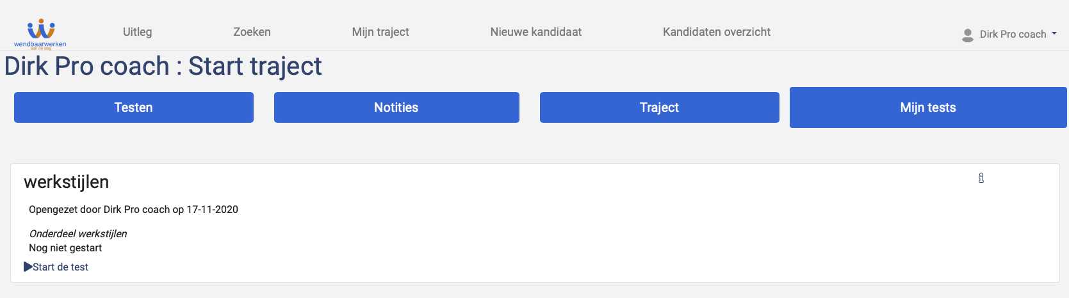Expand the caret next to Dirk Pro coach
Screen dimensions: 1069x298
click(1054, 34)
